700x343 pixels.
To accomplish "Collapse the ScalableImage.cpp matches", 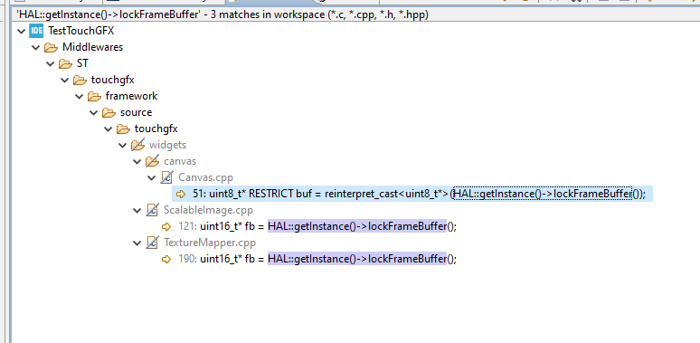I will (137, 210).
